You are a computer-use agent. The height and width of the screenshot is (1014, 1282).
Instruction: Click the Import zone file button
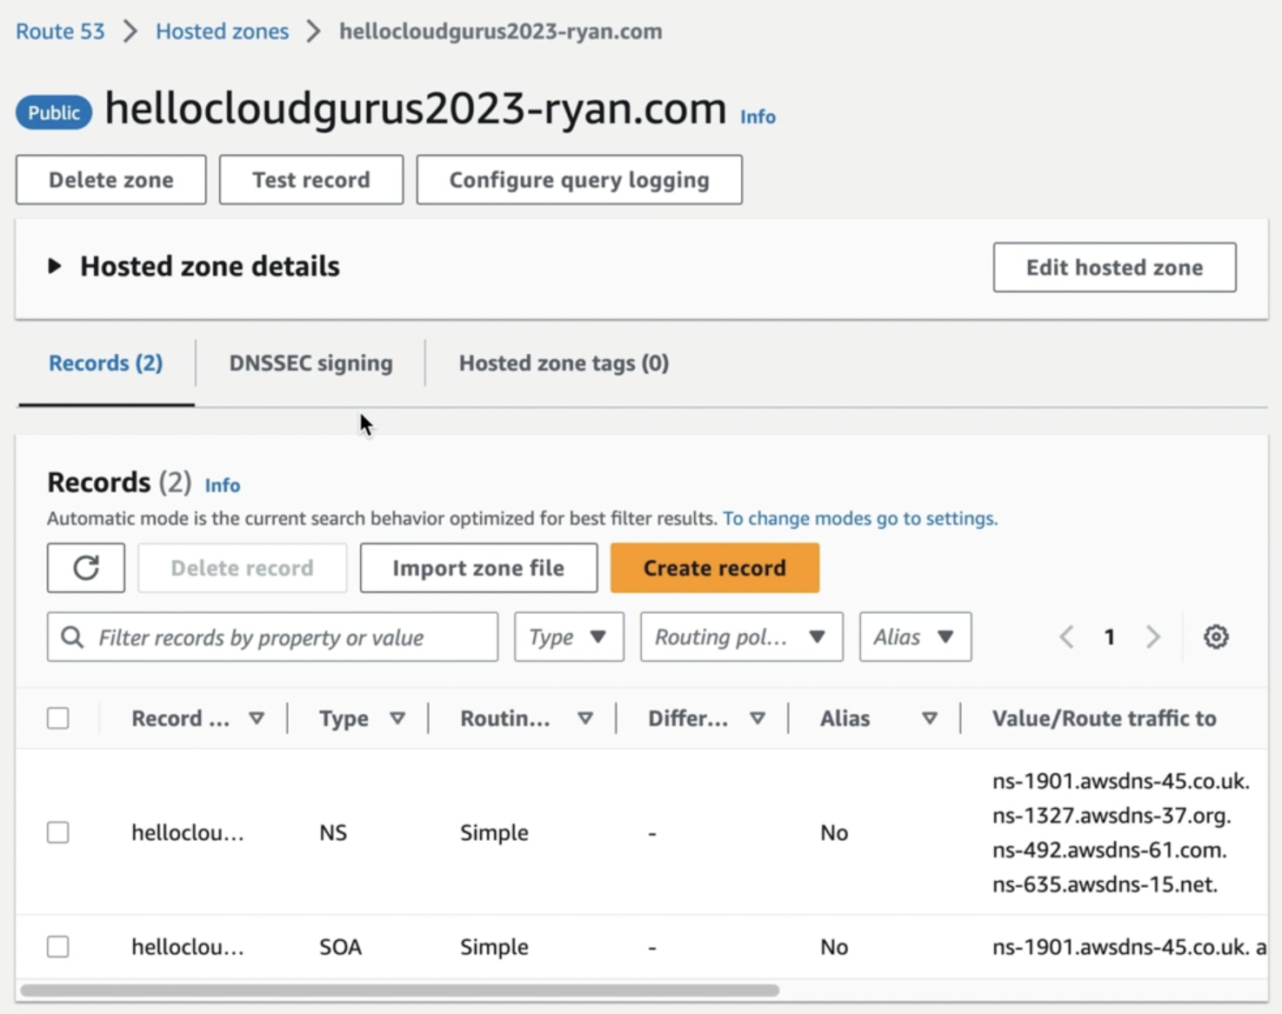coord(478,568)
